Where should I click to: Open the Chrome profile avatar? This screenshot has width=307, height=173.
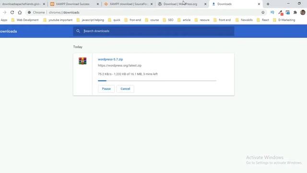303,12
